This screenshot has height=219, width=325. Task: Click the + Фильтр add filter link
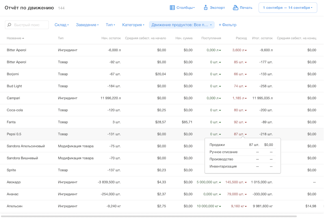(x=227, y=25)
